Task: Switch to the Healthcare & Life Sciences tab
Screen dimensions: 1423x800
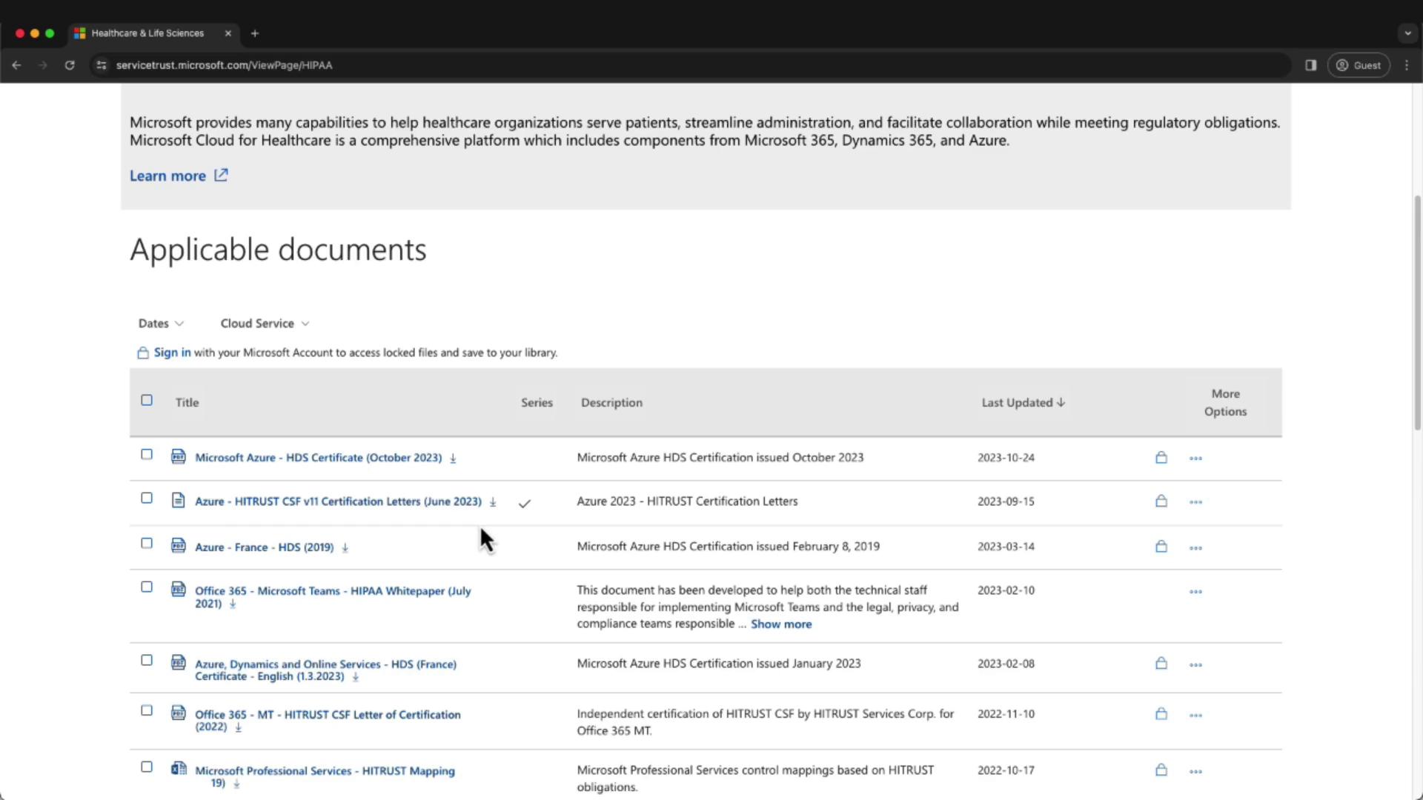Action: pyautogui.click(x=147, y=33)
